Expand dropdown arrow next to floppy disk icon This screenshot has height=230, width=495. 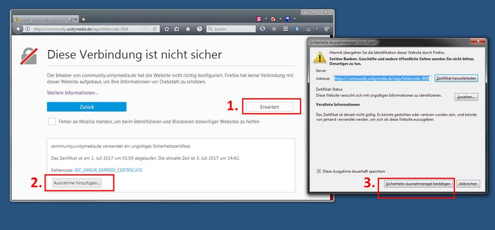click(294, 19)
